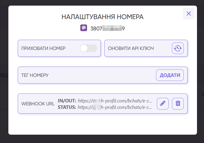Click the bold STATUS: label
The width and height of the screenshot is (204, 143).
point(67,107)
